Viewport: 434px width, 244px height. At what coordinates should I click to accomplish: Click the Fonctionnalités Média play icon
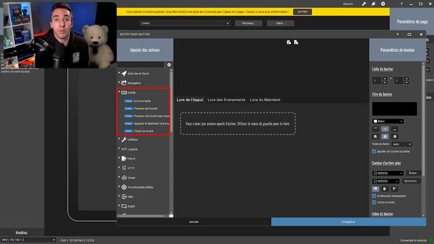click(124, 187)
